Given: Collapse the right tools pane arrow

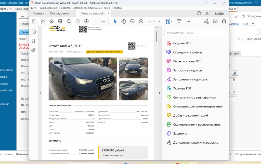Looking at the screenshot, I should click(x=160, y=93).
